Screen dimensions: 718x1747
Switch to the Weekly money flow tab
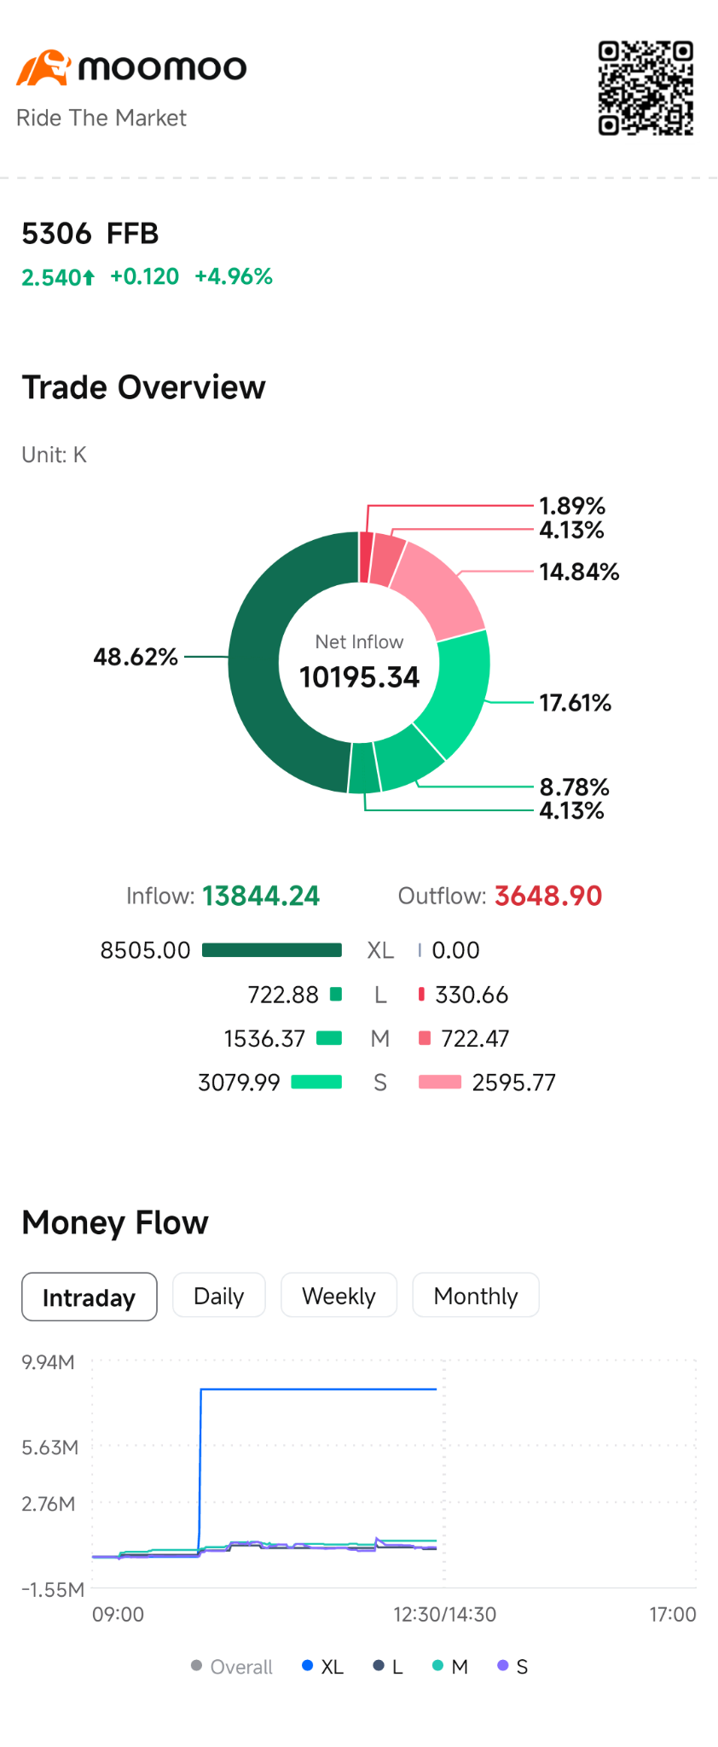click(x=339, y=1296)
